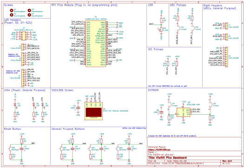Click the 'General Purpose Buttons' heading
Viewport: 244px width, 168px height.
pyautogui.click(x=68, y=129)
